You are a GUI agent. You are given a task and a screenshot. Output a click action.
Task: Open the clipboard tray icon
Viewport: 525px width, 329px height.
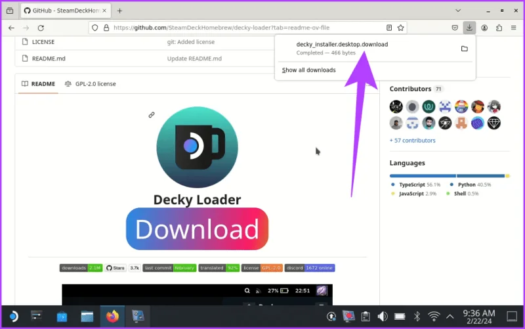366,317
